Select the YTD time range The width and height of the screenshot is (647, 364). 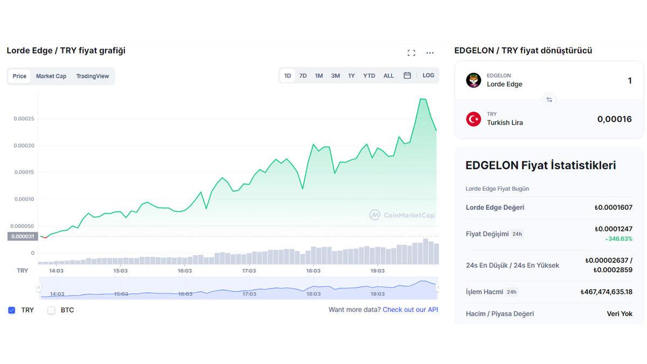click(369, 75)
